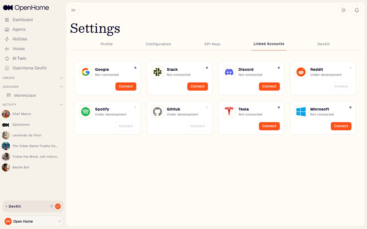The width and height of the screenshot is (367, 229).
Task: Click the Google logo icon
Action: point(86,72)
